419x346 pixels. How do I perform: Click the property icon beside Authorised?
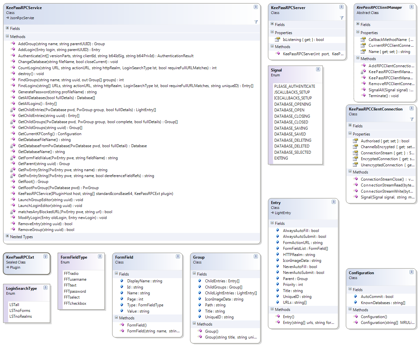tap(355, 141)
